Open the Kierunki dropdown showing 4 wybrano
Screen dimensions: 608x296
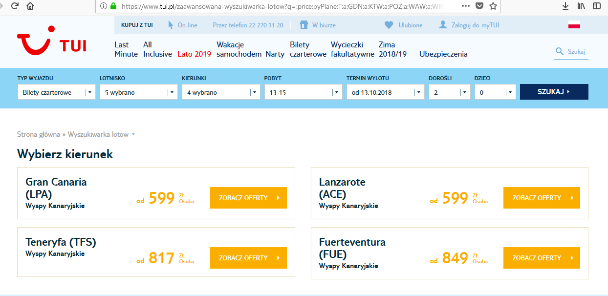[221, 92]
